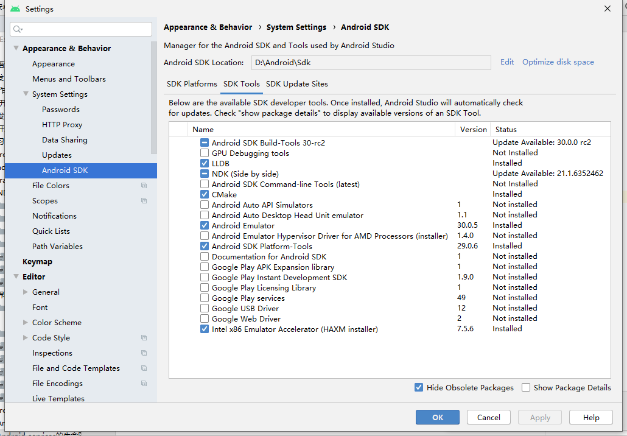627x436 pixels.
Task: Click the project-level icon beside Code Style
Action: click(x=144, y=338)
